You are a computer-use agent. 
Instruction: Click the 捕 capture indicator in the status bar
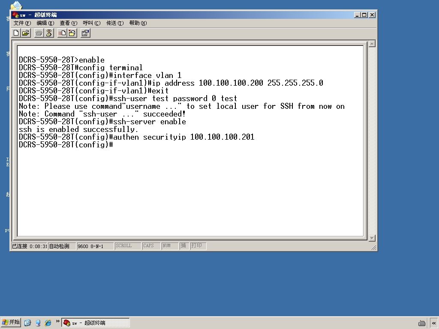tap(184, 246)
